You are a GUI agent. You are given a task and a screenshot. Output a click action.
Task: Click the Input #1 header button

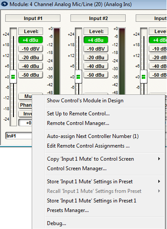pyautogui.click(x=33, y=18)
